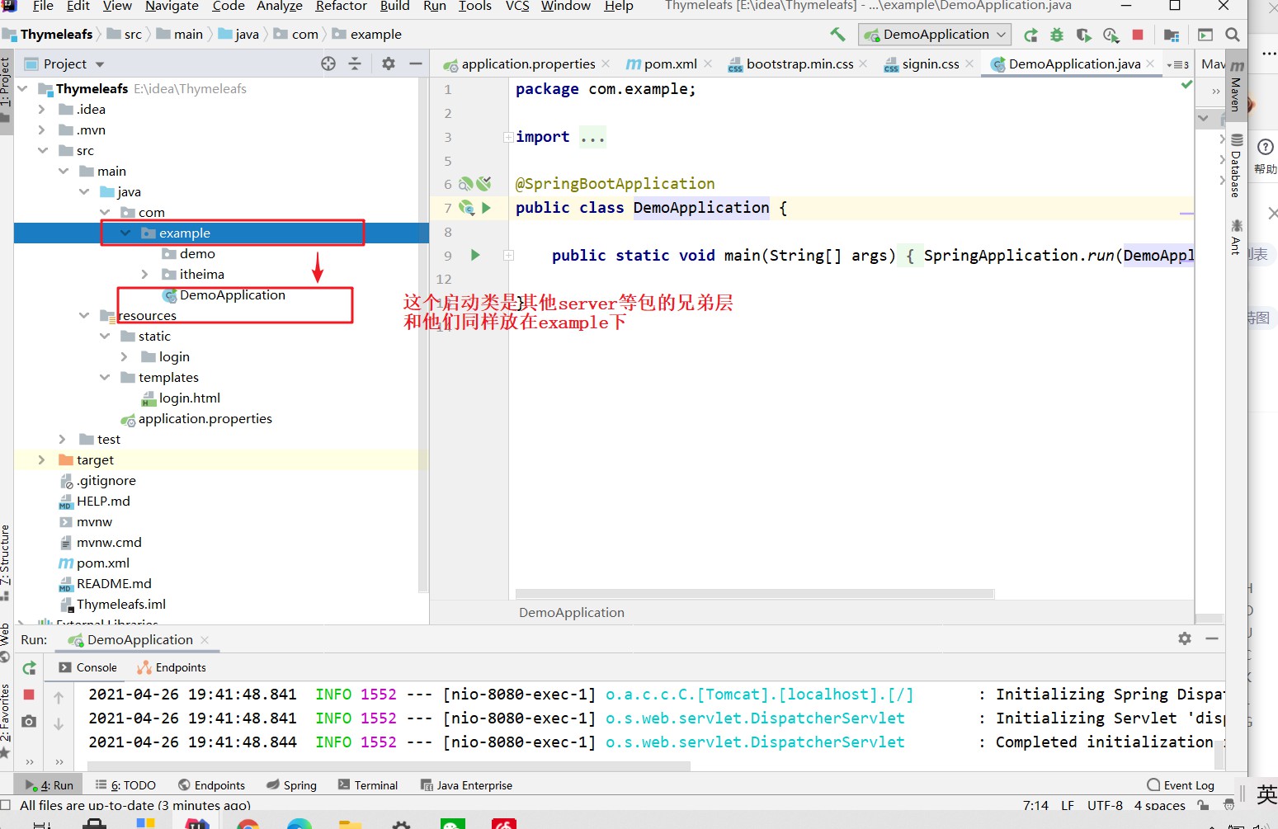Viewport: 1278px width, 829px height.
Task: Click run gutter arrow beside class declaration
Action: pos(486,208)
